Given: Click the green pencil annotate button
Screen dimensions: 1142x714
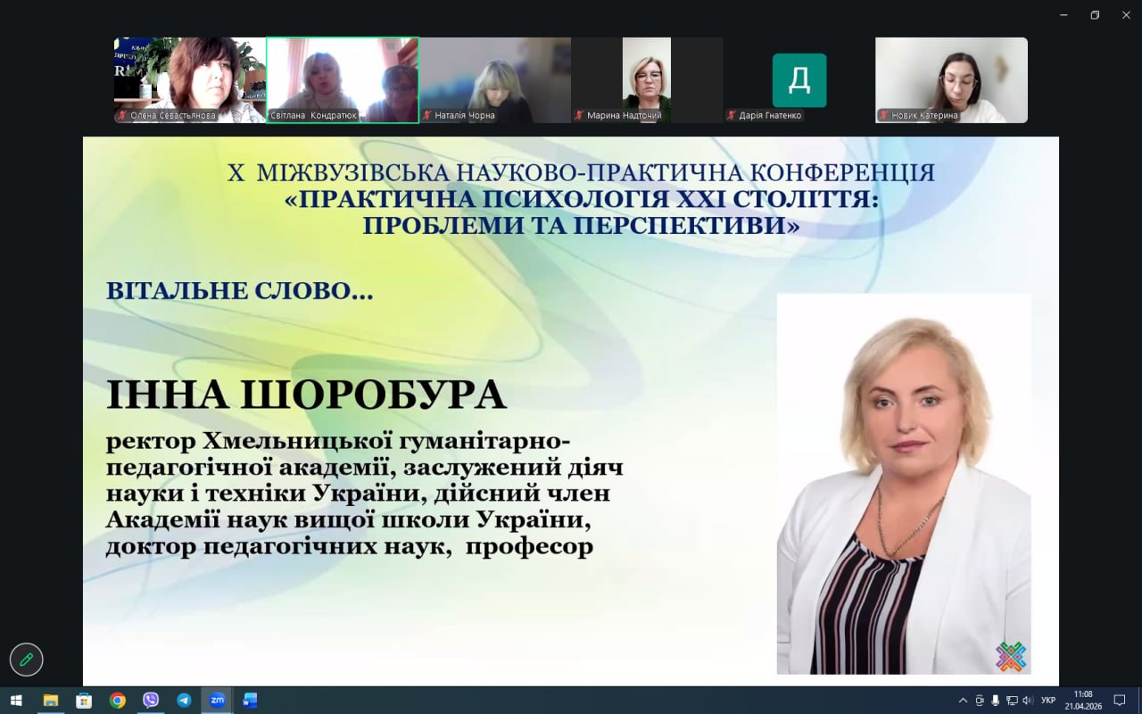Looking at the screenshot, I should (x=27, y=660).
